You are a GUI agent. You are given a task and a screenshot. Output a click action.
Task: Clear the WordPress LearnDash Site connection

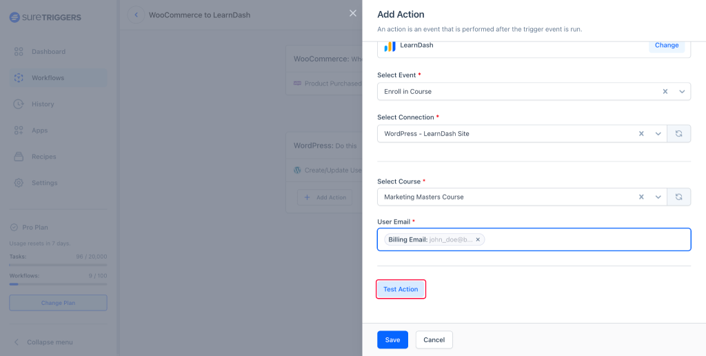click(642, 134)
